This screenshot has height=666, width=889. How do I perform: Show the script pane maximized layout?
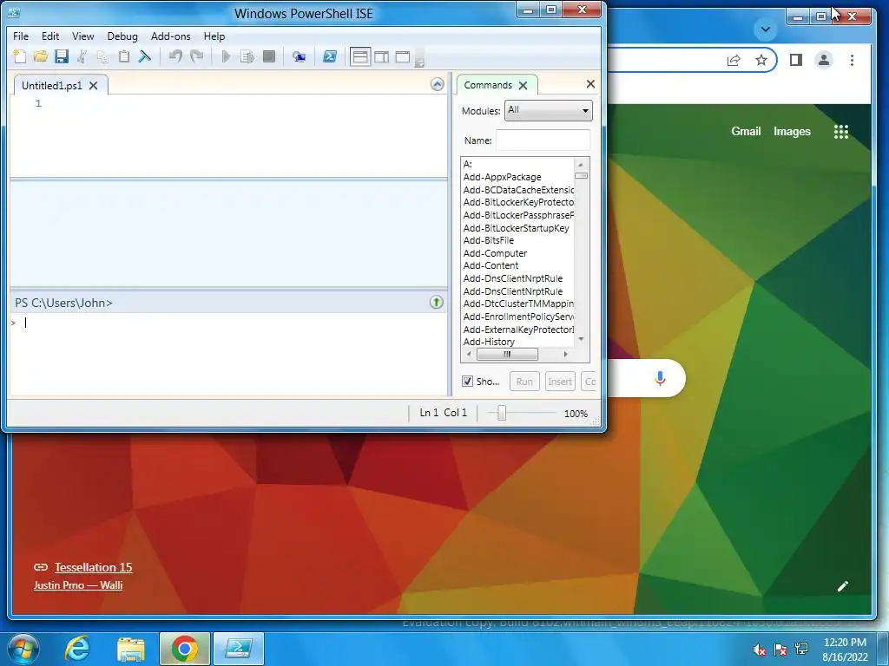[403, 56]
